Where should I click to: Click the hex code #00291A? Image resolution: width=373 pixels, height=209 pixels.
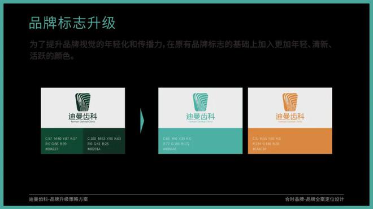[94, 149]
